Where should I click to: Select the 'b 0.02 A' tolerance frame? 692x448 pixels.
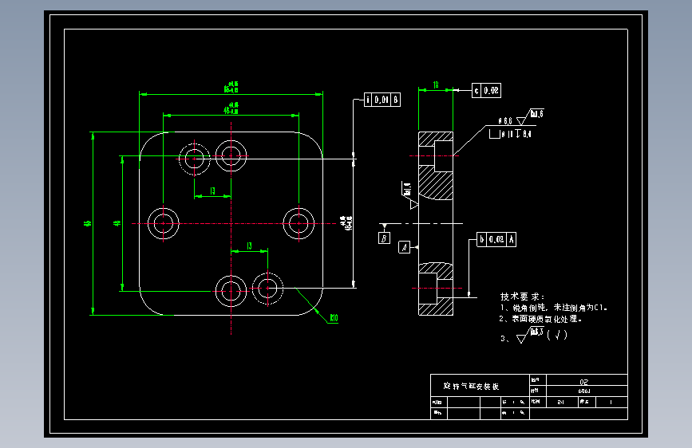pyautogui.click(x=496, y=239)
